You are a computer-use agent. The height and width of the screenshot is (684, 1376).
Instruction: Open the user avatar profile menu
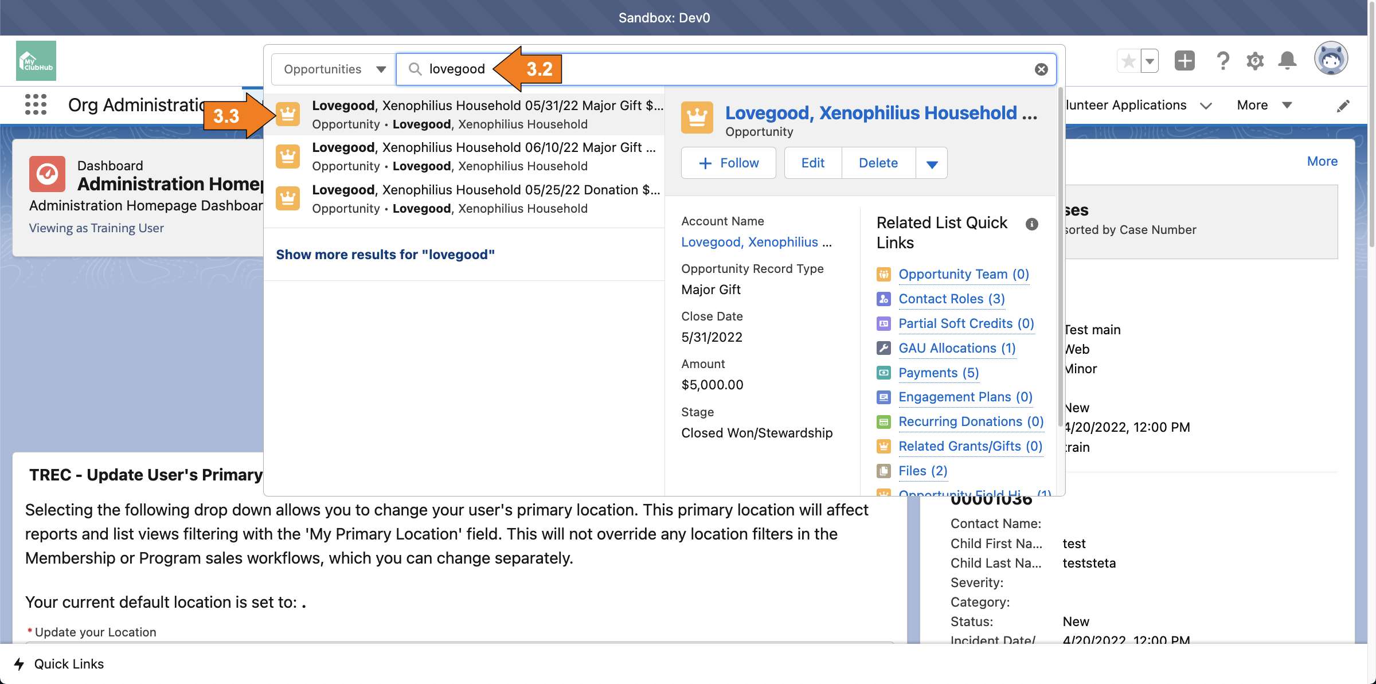point(1331,59)
